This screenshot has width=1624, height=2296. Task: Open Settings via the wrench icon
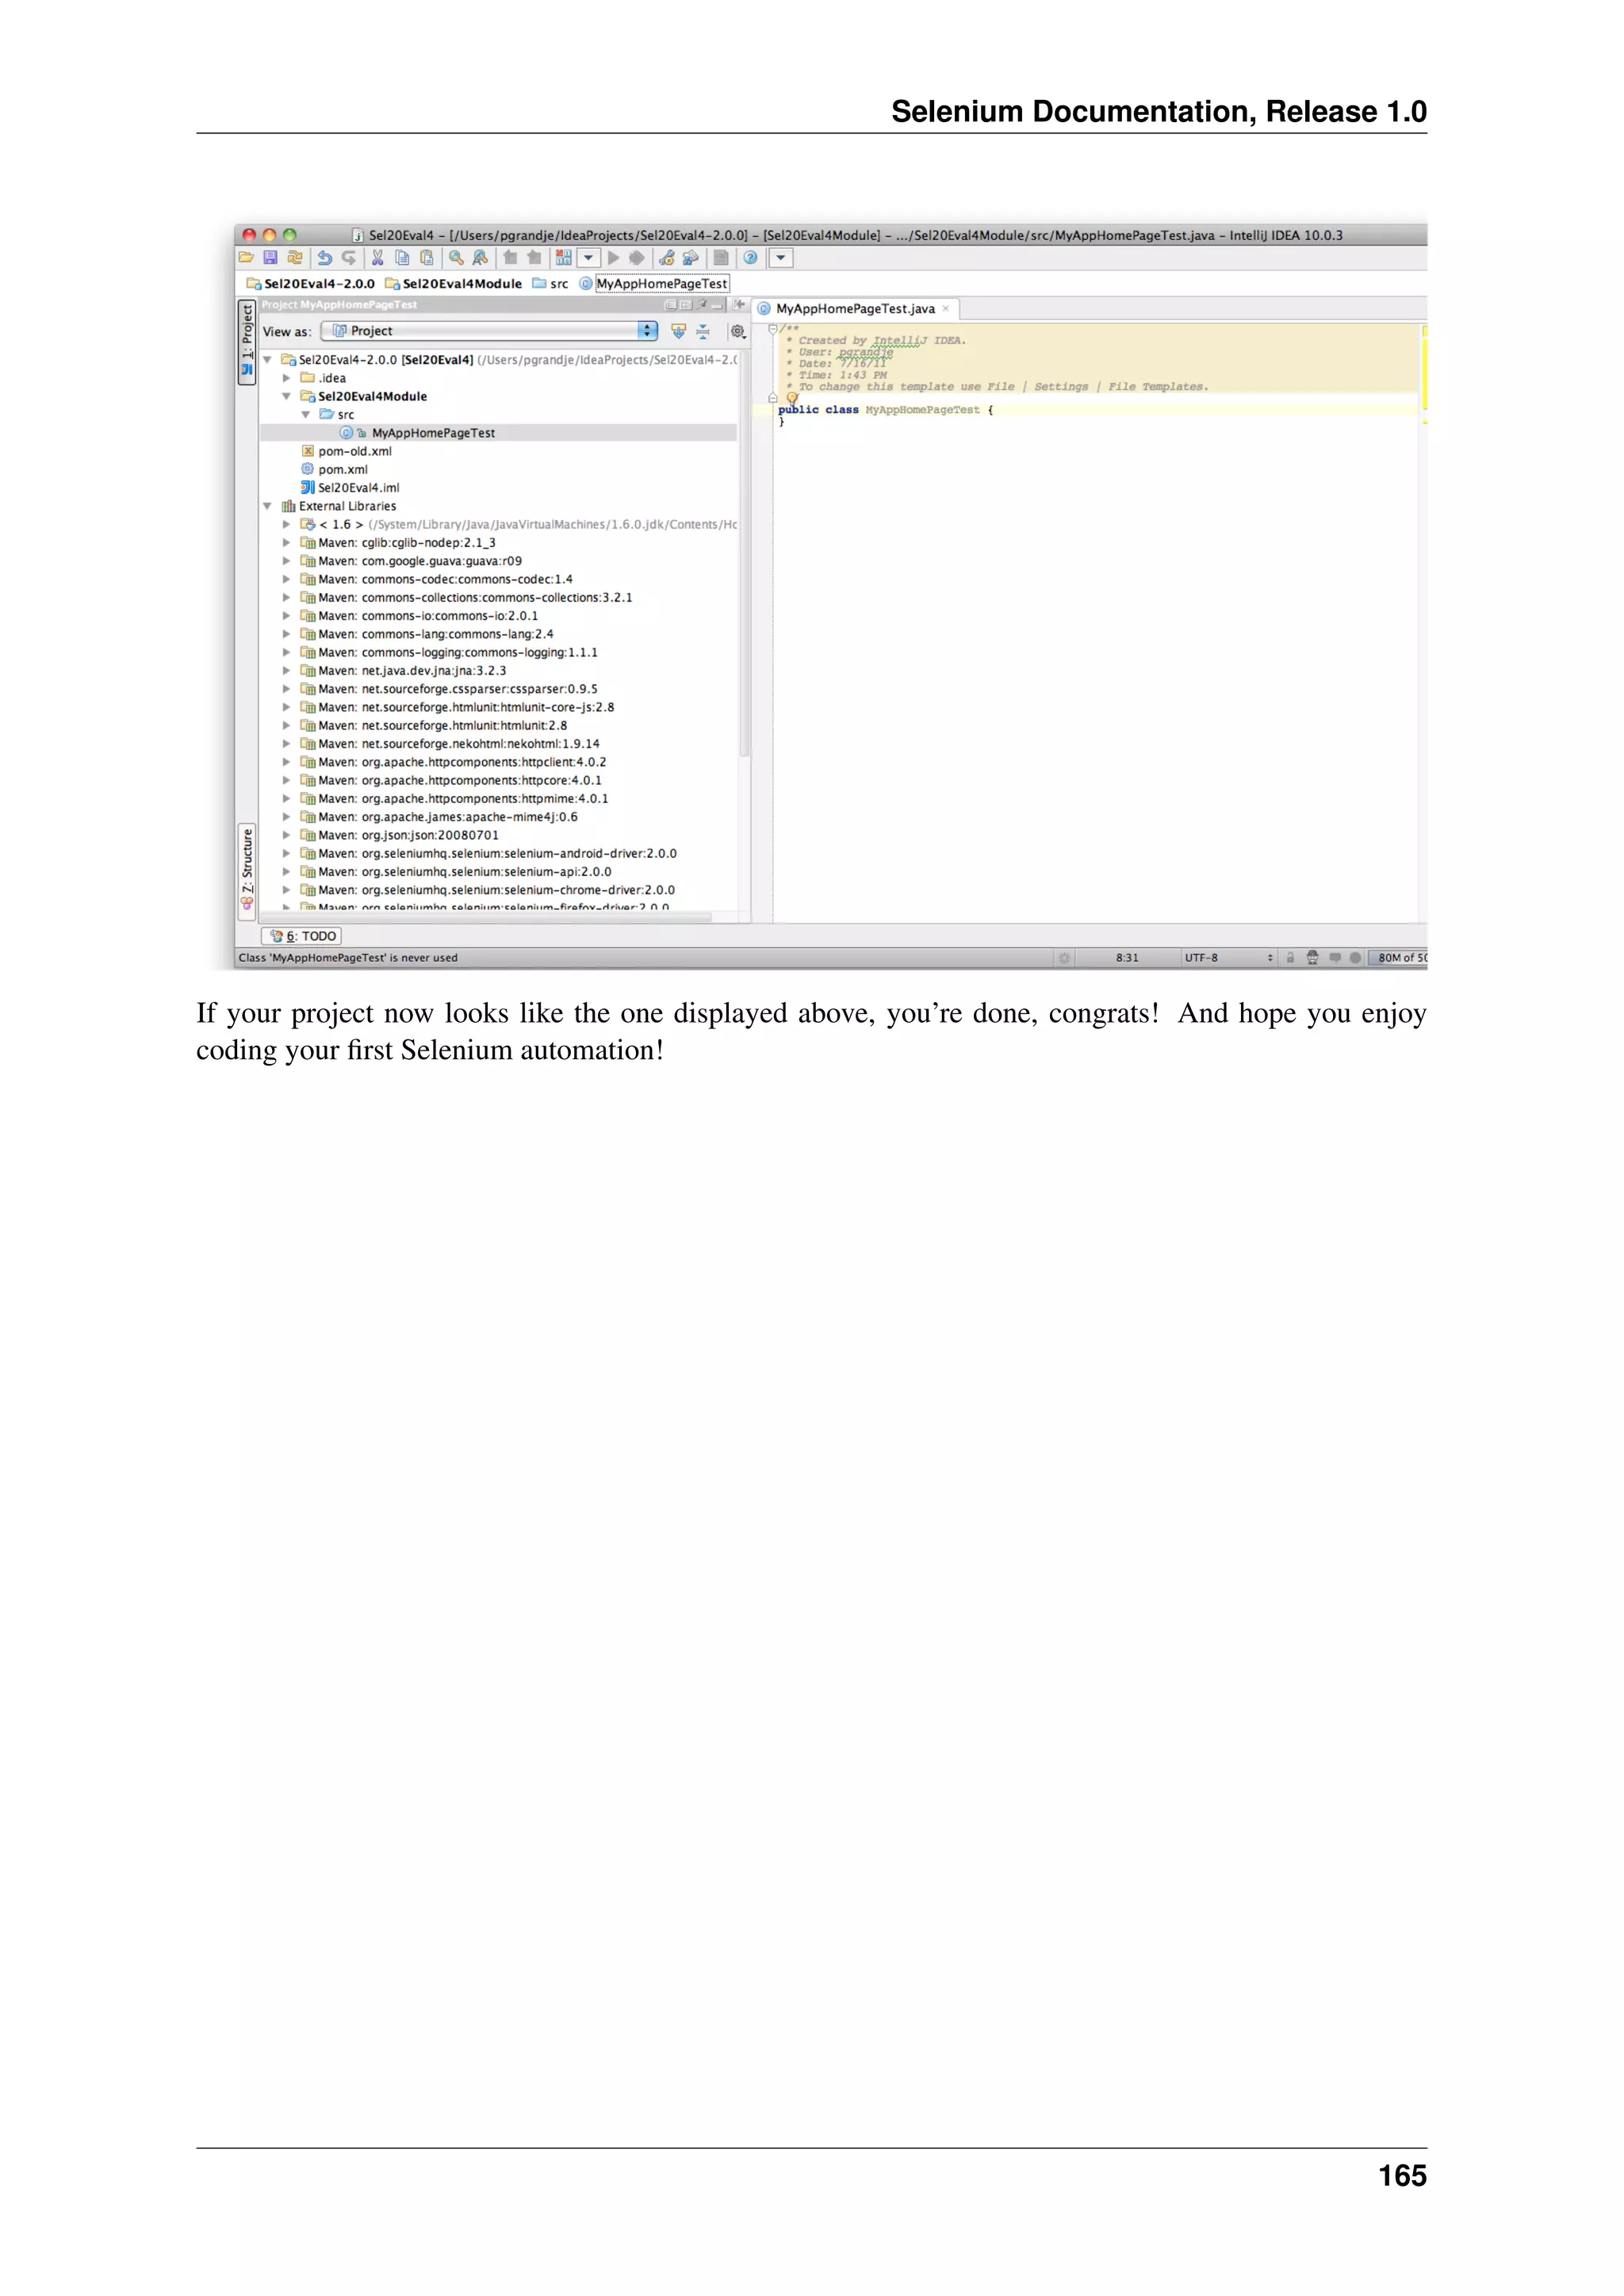667,258
